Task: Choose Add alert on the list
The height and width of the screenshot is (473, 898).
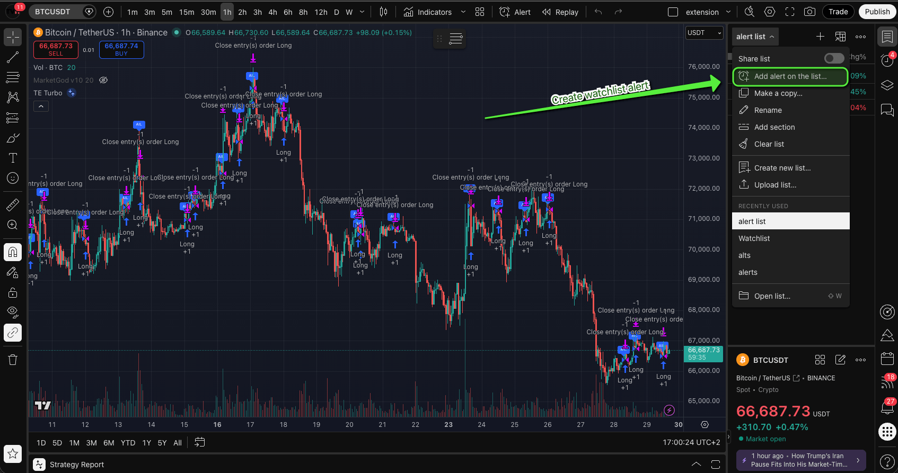Action: 790,76
